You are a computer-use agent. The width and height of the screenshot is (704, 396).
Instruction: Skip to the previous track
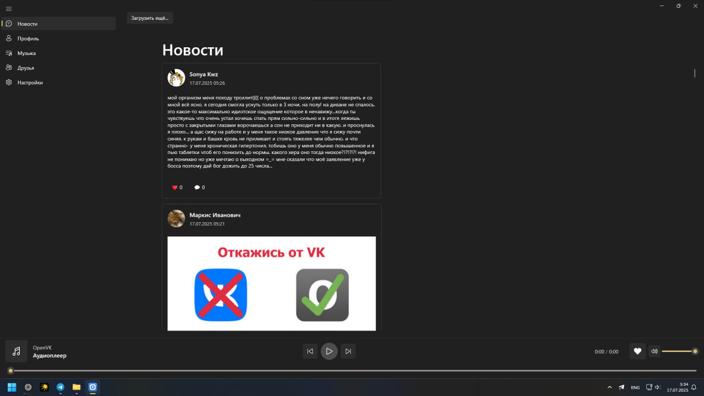(310, 351)
